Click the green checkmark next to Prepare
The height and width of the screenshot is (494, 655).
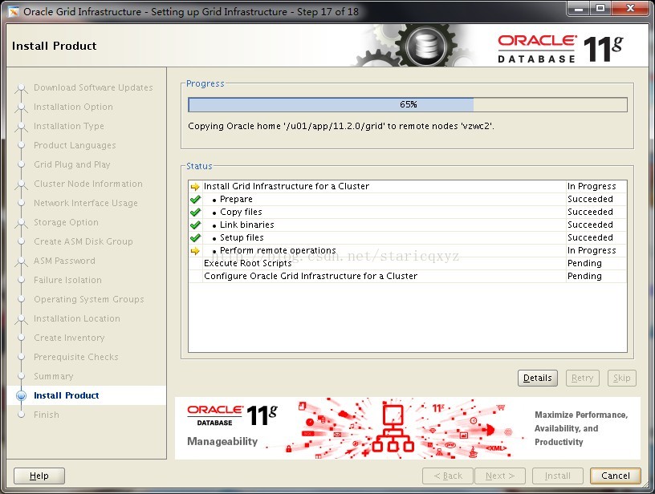click(195, 200)
